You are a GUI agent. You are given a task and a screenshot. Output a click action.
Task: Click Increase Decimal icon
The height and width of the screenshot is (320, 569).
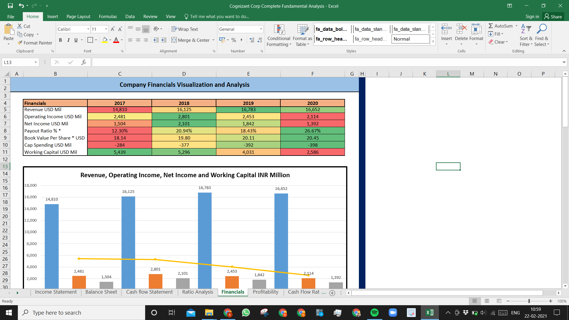(252, 40)
